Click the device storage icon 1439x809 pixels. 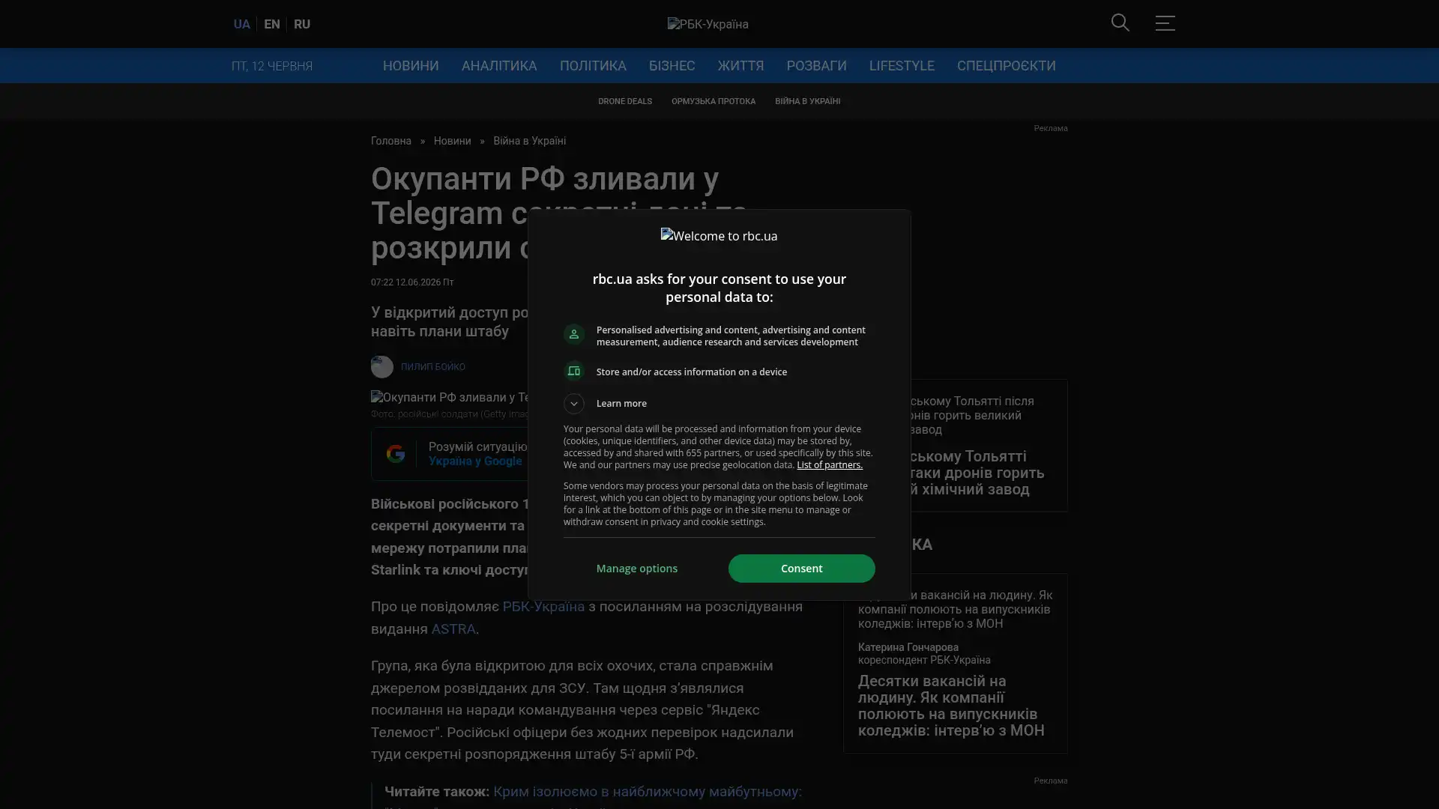point(573,372)
